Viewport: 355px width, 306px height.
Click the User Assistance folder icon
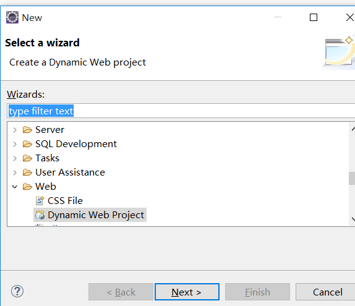point(27,172)
